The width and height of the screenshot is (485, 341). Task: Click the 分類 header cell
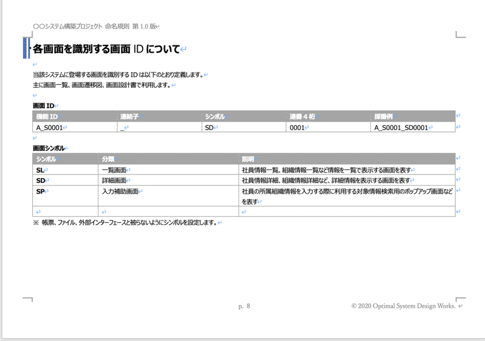[x=169, y=159]
